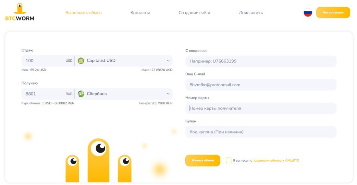Open the Лояльность menu item

pos(251,13)
